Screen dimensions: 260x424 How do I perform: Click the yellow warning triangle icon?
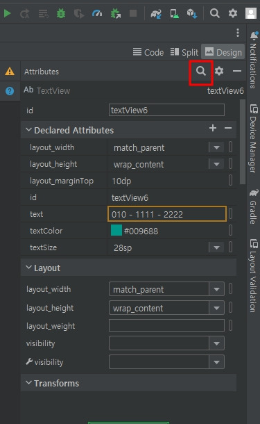click(10, 72)
